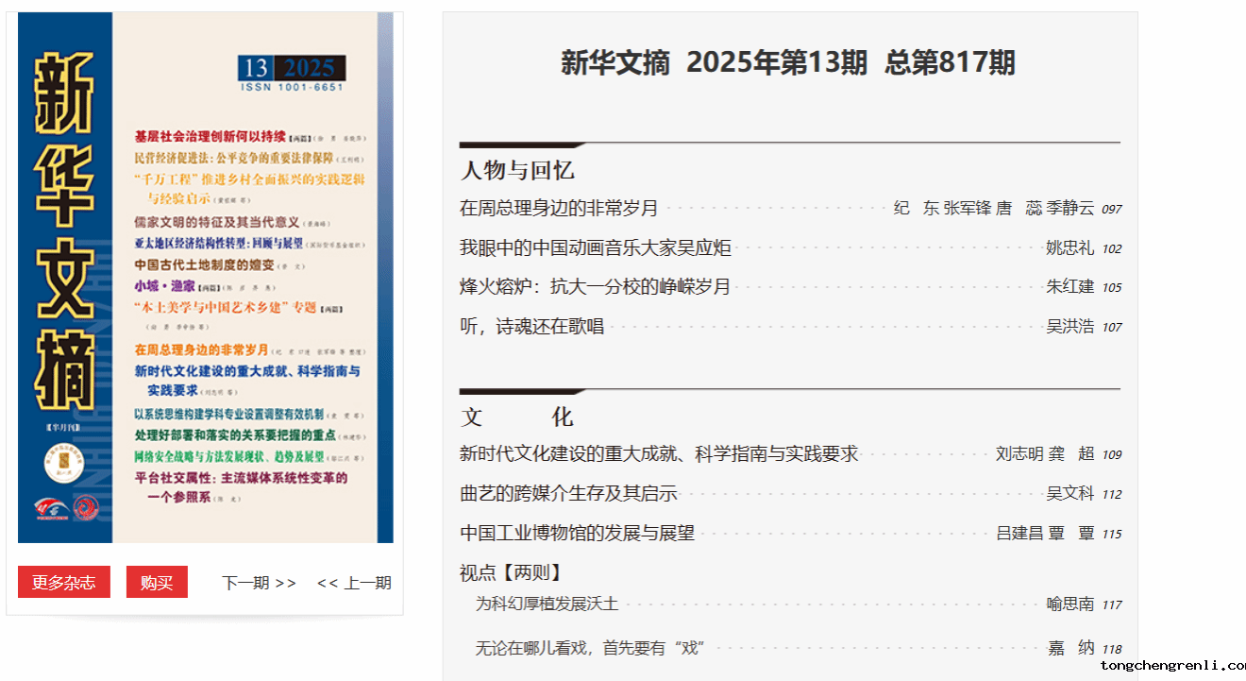
Task: Click the 文化 section heading
Action: (517, 417)
